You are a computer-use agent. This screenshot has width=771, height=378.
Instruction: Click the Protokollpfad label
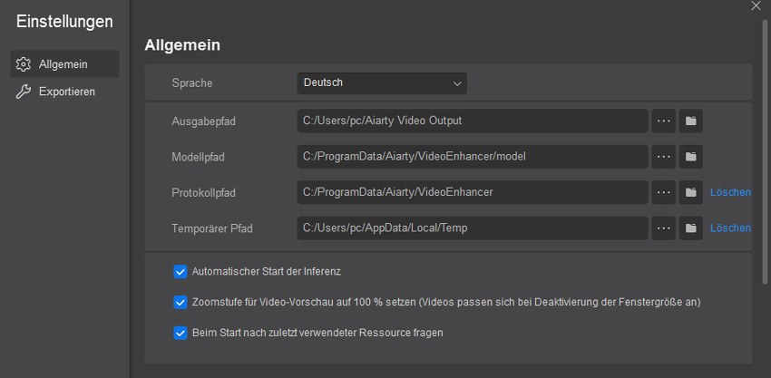point(203,193)
